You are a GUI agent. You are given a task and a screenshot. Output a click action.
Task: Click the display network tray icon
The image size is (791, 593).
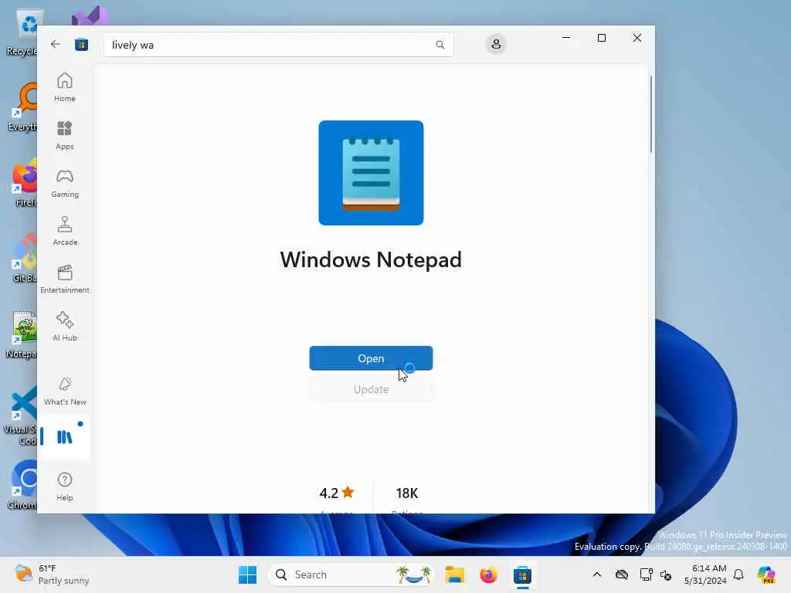[646, 574]
